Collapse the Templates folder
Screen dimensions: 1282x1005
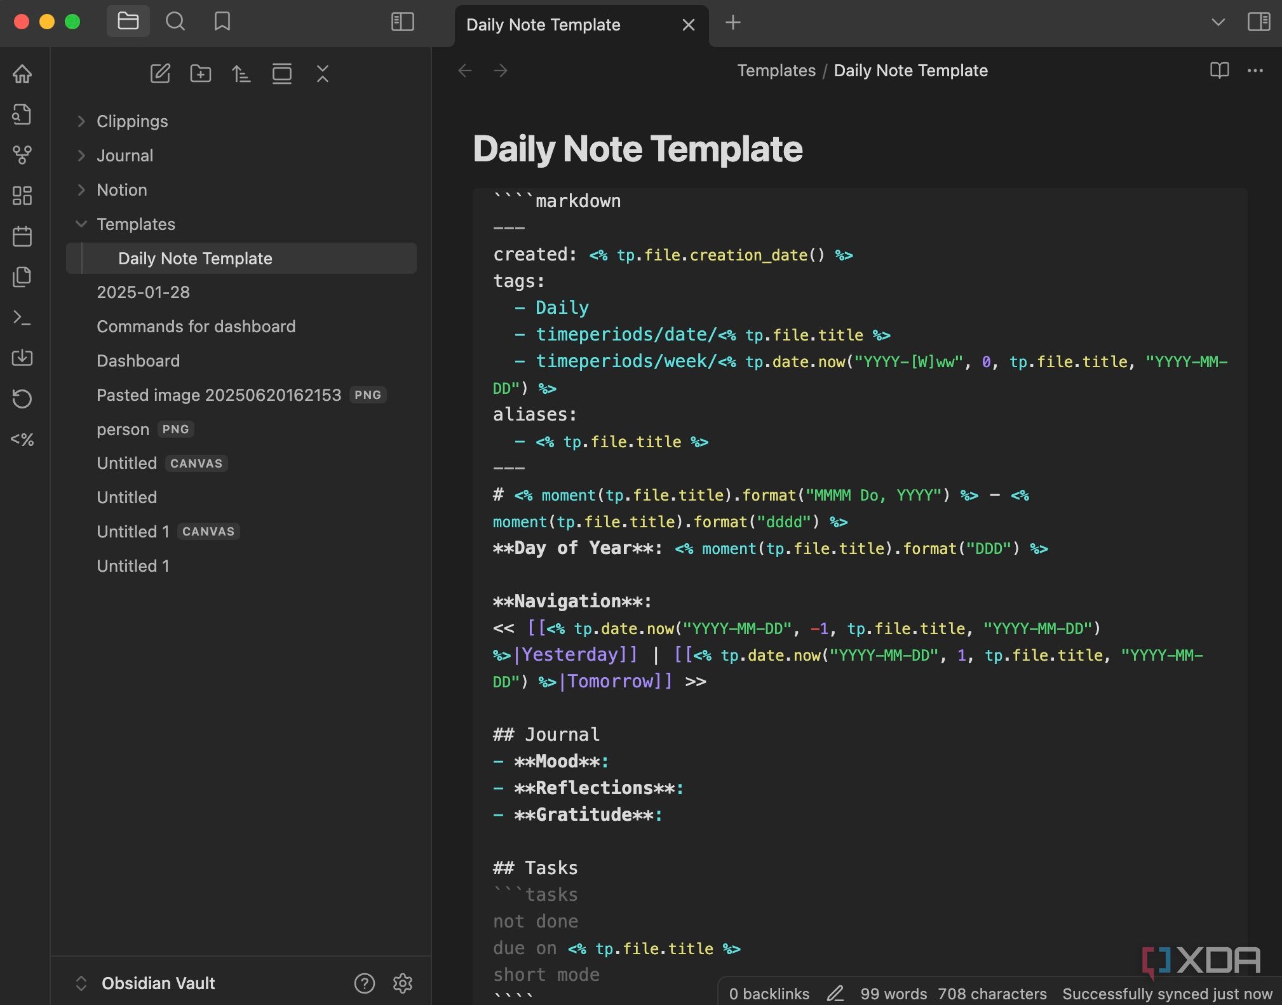pos(81,224)
